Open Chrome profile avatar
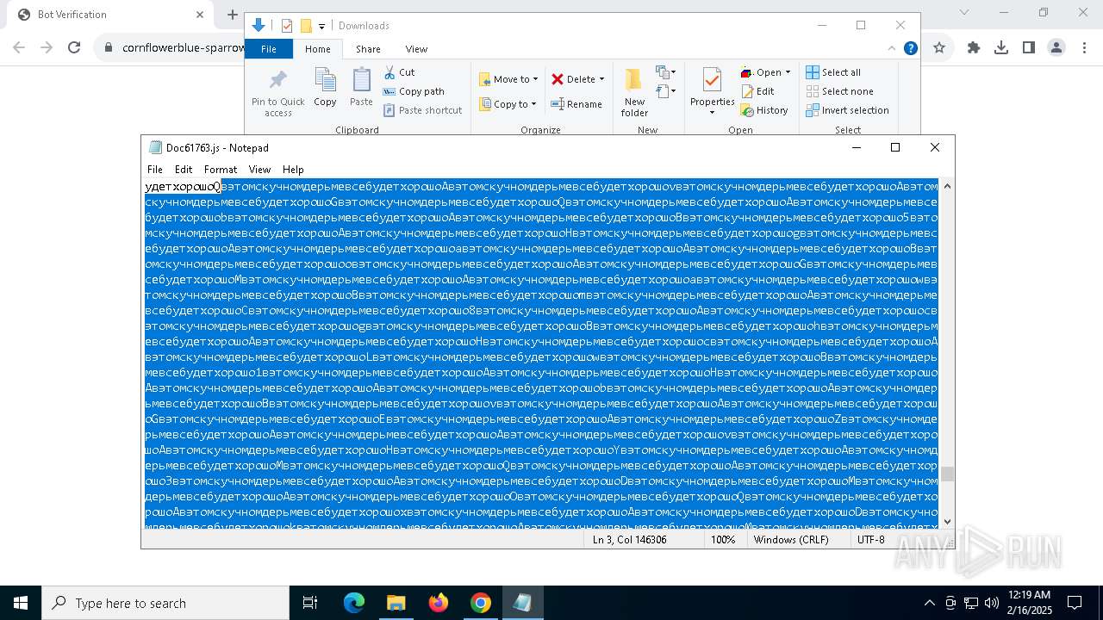The image size is (1103, 620). click(1056, 48)
